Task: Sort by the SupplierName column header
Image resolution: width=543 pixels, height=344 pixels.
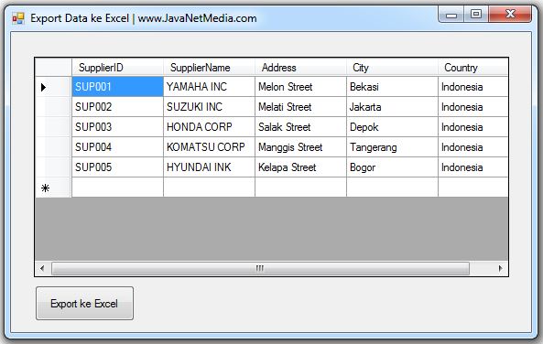Action: coord(209,67)
